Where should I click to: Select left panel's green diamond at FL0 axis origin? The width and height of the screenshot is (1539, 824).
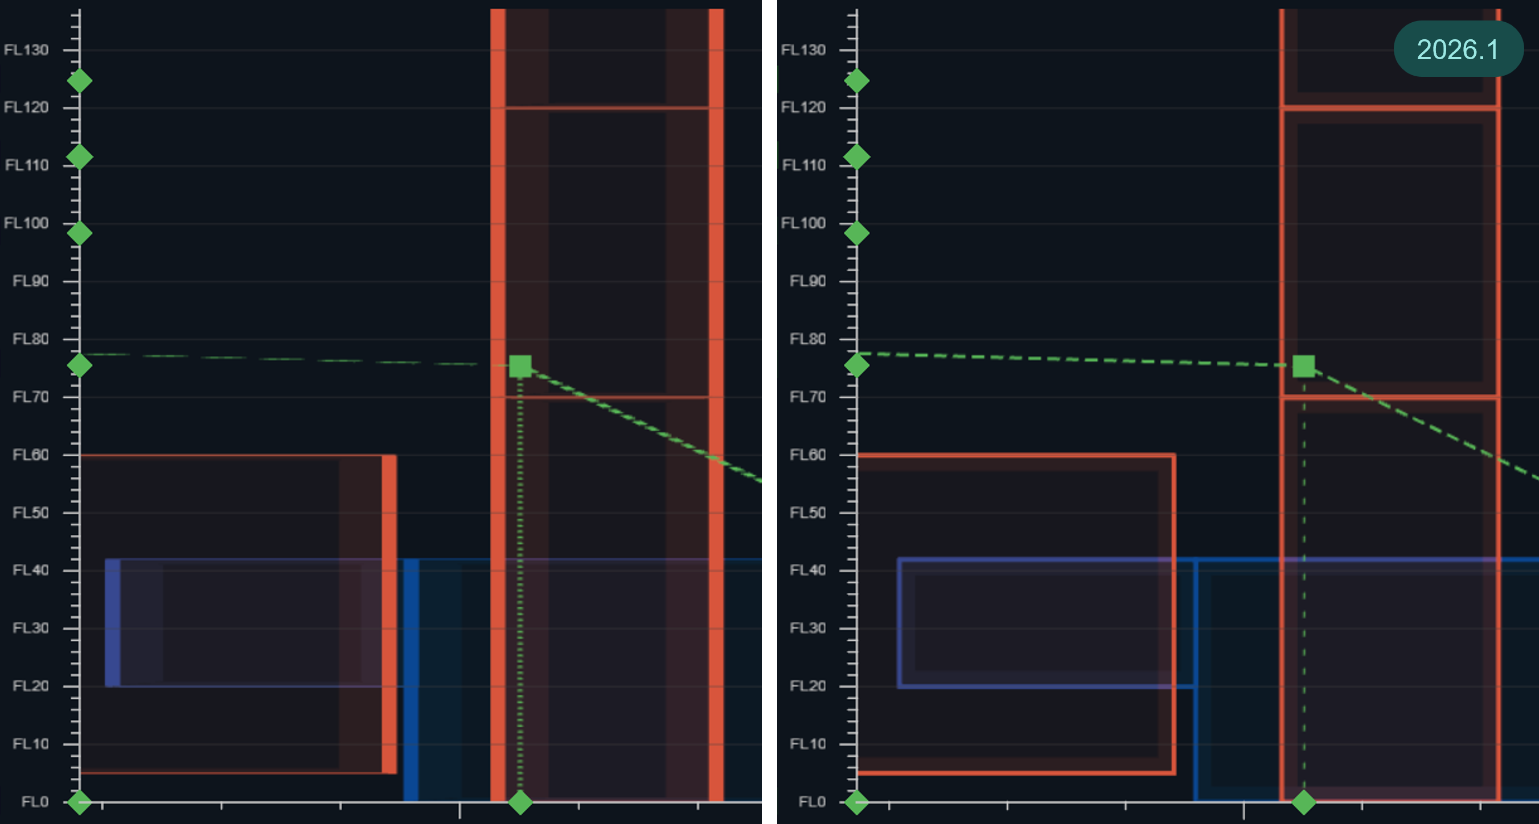point(80,802)
